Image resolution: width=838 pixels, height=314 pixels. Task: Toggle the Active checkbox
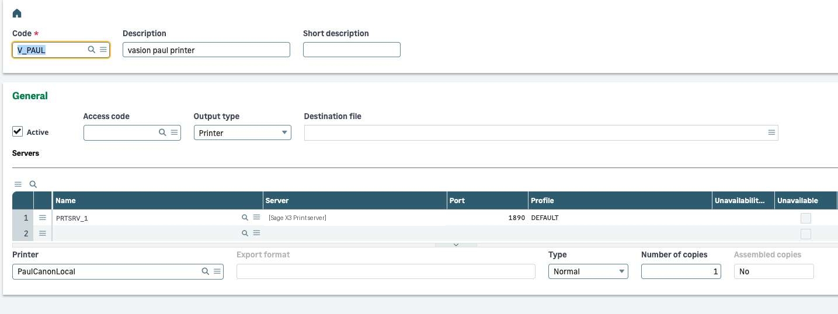point(18,132)
